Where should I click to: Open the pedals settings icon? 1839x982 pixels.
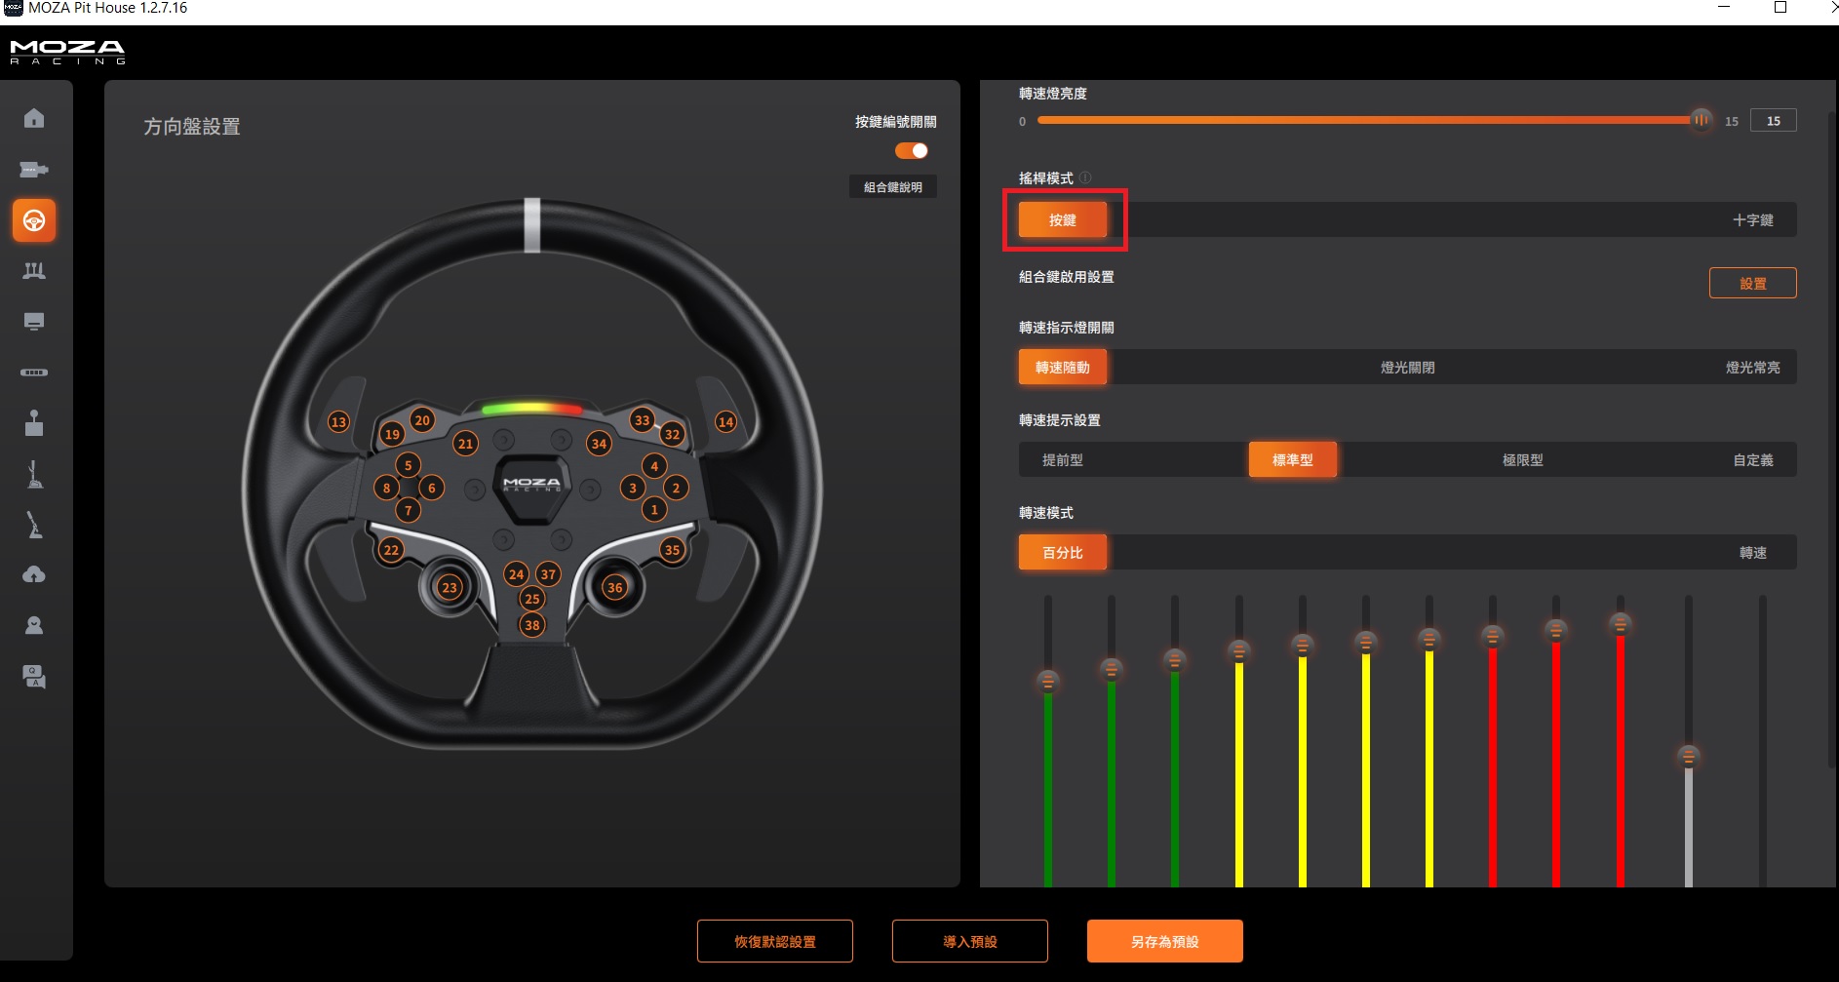[x=34, y=271]
